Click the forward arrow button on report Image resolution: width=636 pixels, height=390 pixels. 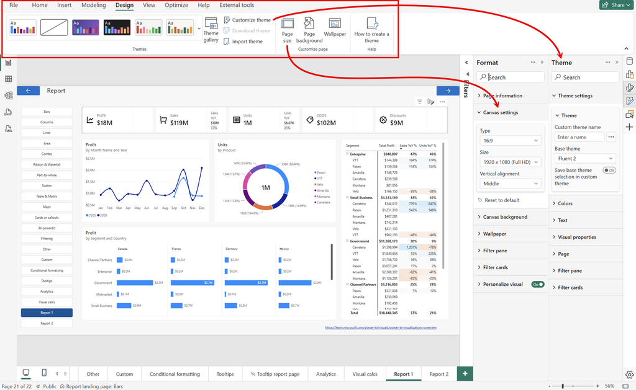(448, 91)
